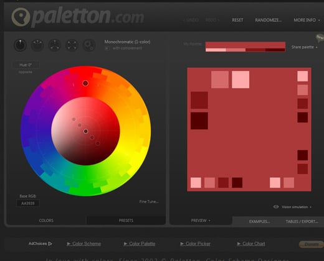Select the Tetrad four-color scheme icon

point(72,45)
